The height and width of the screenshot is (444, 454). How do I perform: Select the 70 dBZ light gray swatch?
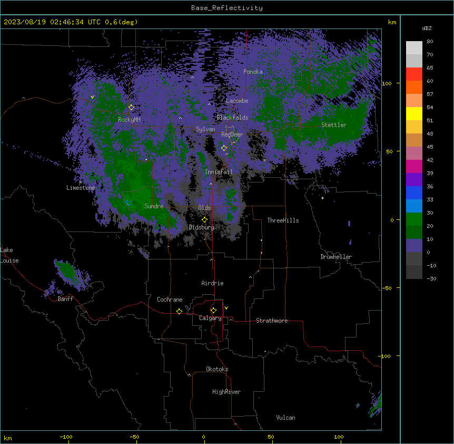[414, 48]
